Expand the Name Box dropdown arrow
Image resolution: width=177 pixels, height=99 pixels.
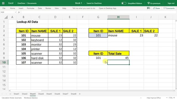pyautogui.click(x=15, y=12)
